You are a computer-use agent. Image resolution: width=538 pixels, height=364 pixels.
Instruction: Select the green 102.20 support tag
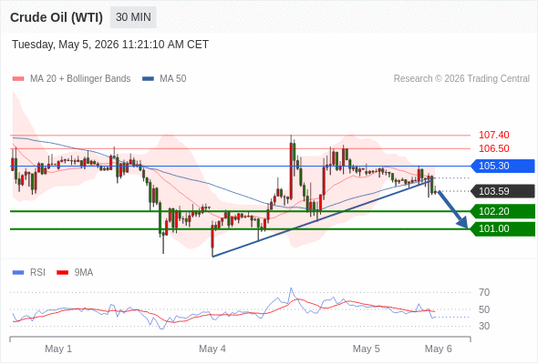(502, 211)
